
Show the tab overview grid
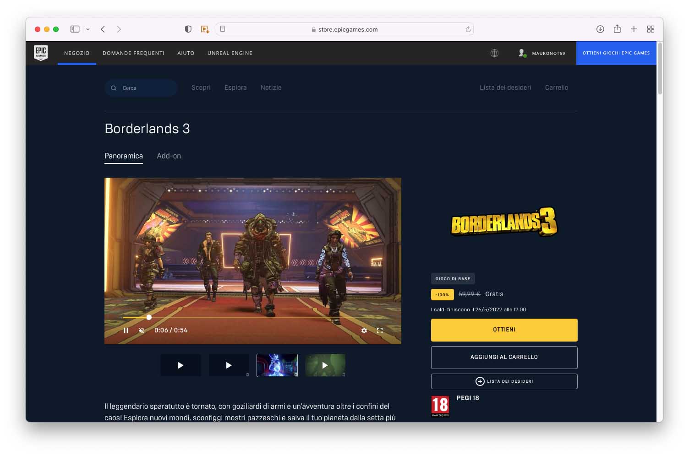click(x=651, y=29)
